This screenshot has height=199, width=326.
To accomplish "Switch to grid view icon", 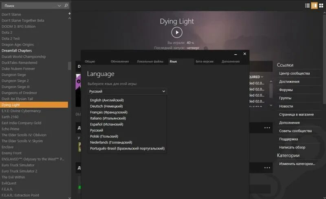I will coord(321,6).
